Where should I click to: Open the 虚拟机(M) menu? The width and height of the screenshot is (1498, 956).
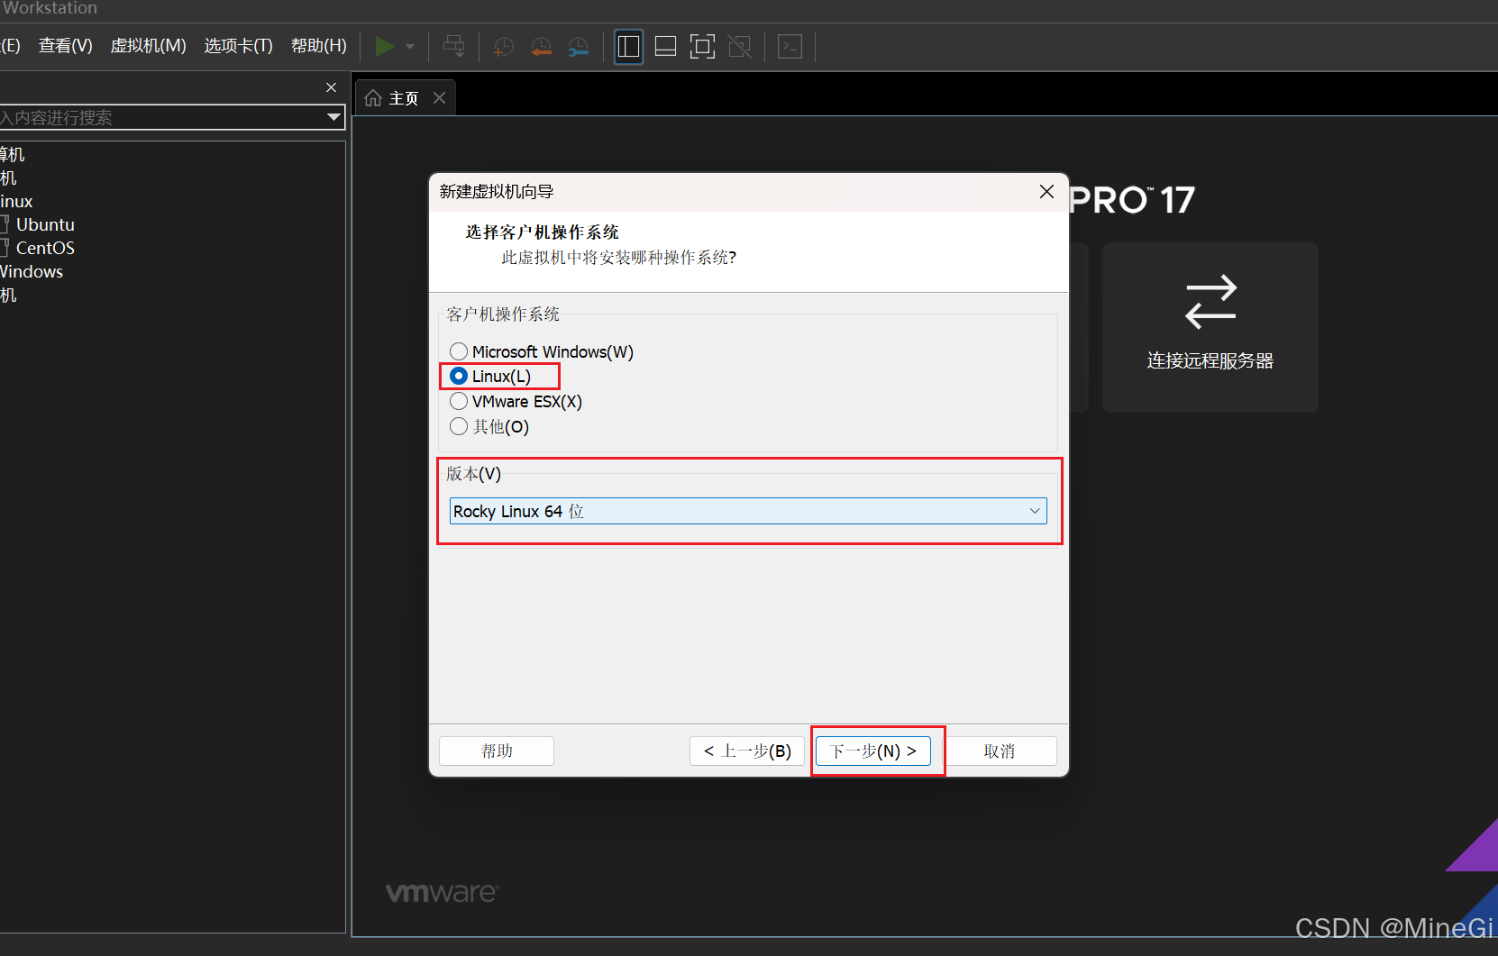pyautogui.click(x=149, y=46)
